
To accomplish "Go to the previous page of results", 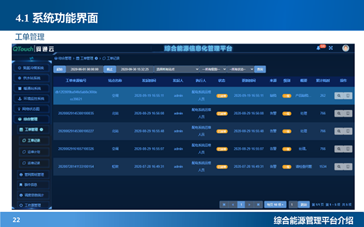I will tap(233, 204).
